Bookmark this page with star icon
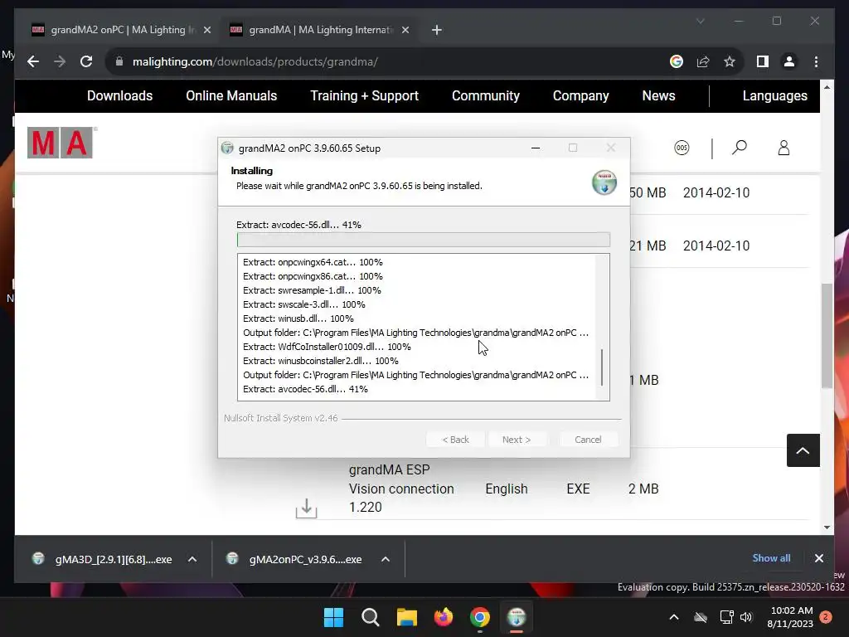Image resolution: width=849 pixels, height=637 pixels. point(730,61)
